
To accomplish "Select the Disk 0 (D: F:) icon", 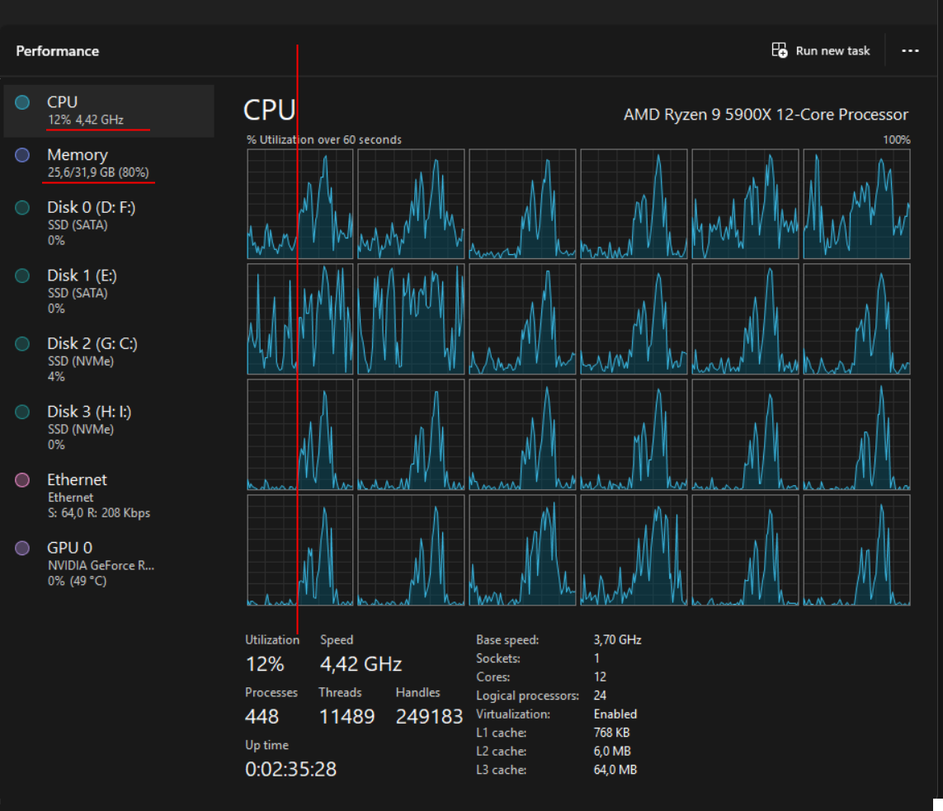I will 22,207.
